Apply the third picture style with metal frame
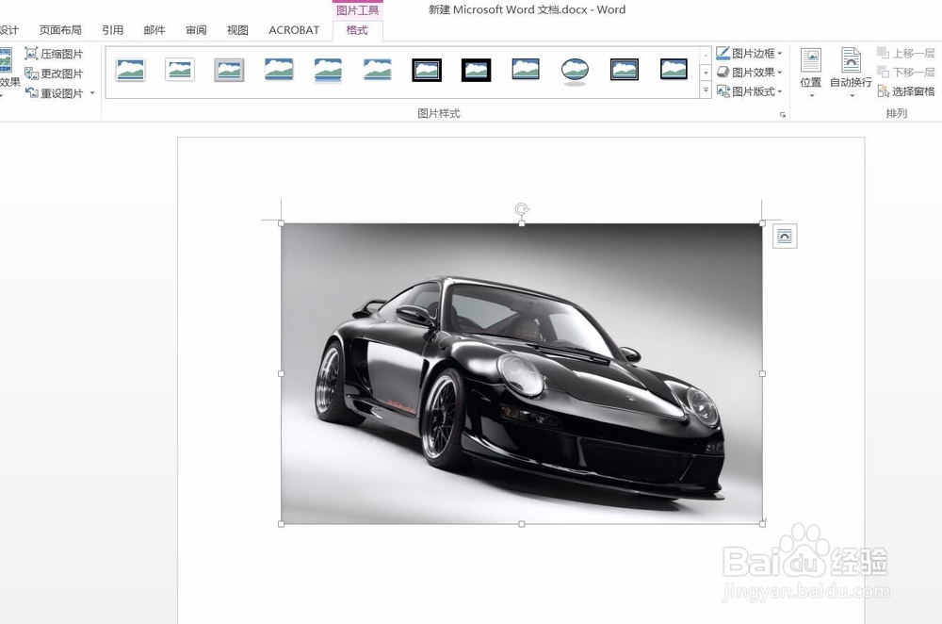 pyautogui.click(x=229, y=70)
